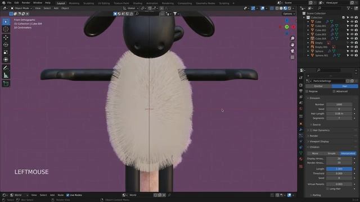Select the Scale tool

coord(6,52)
